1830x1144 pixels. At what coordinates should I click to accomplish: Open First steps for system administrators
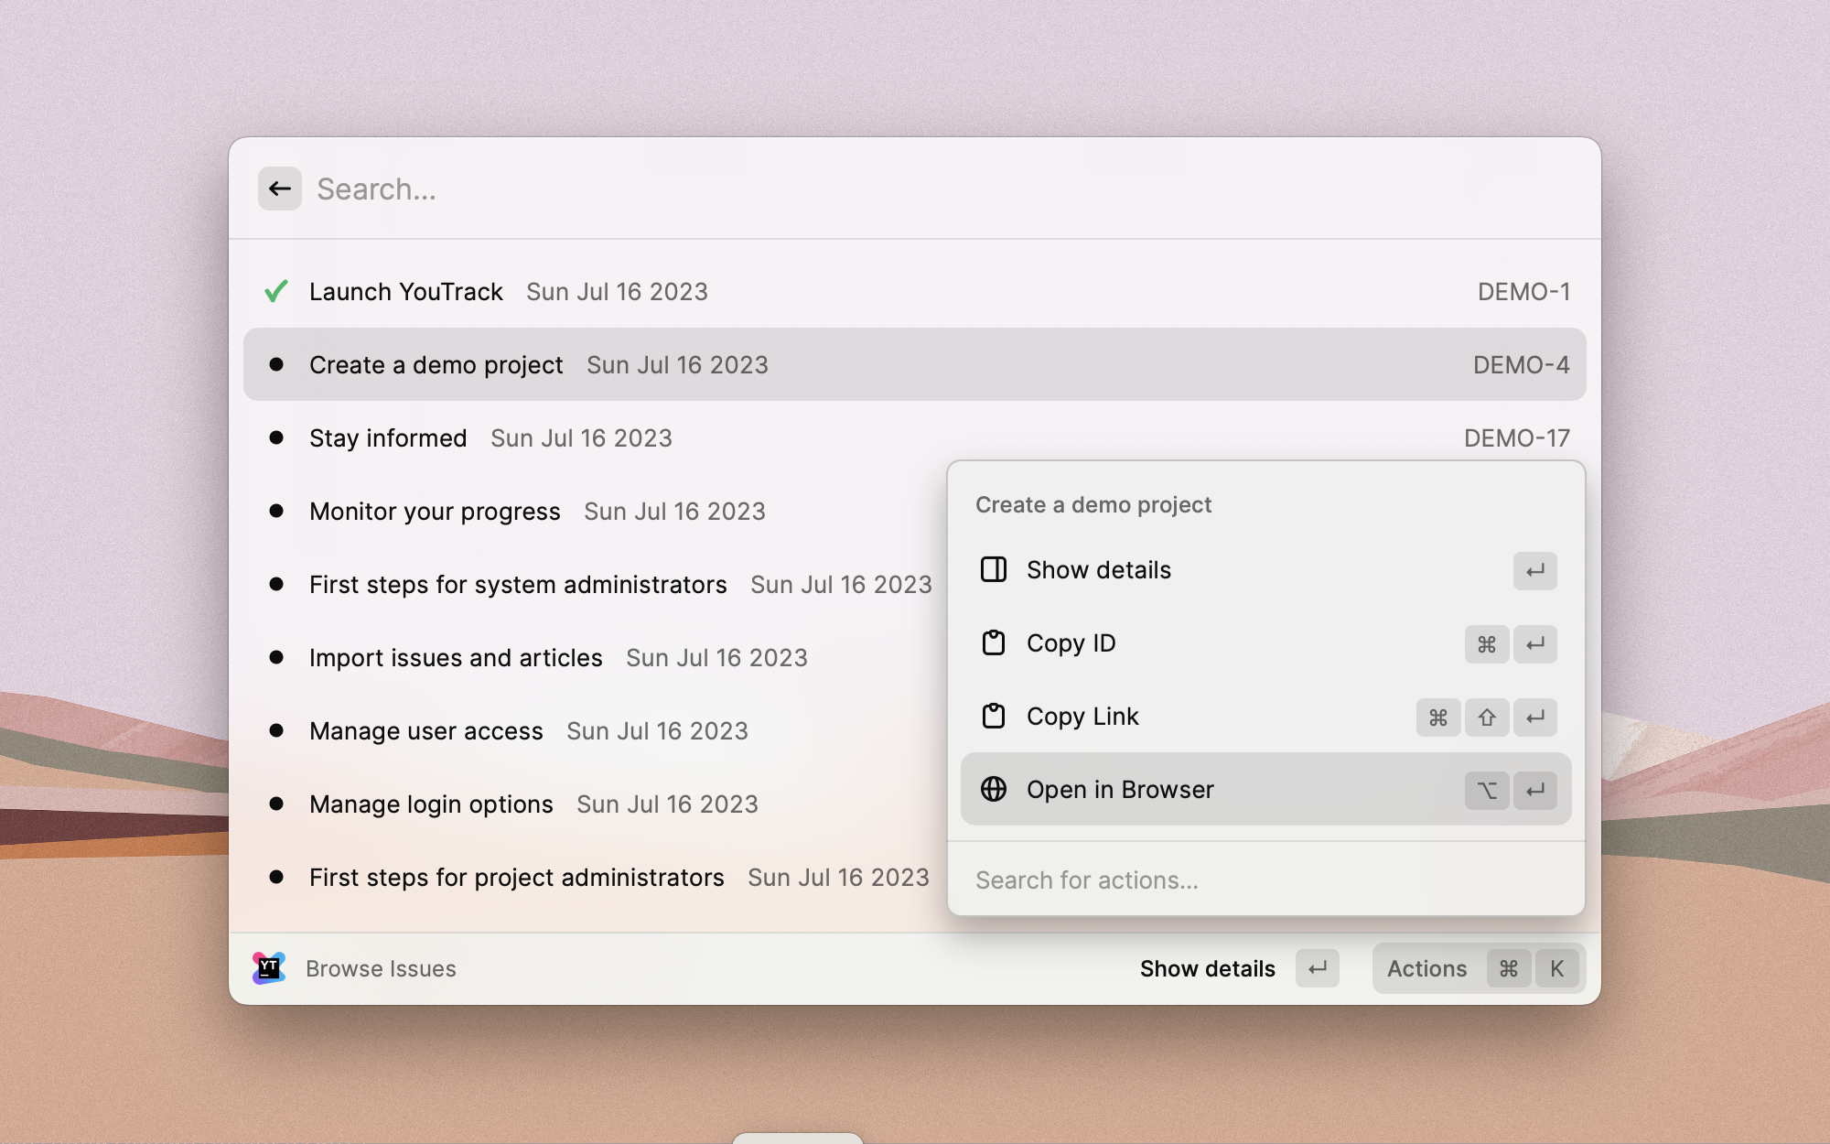pyautogui.click(x=595, y=584)
